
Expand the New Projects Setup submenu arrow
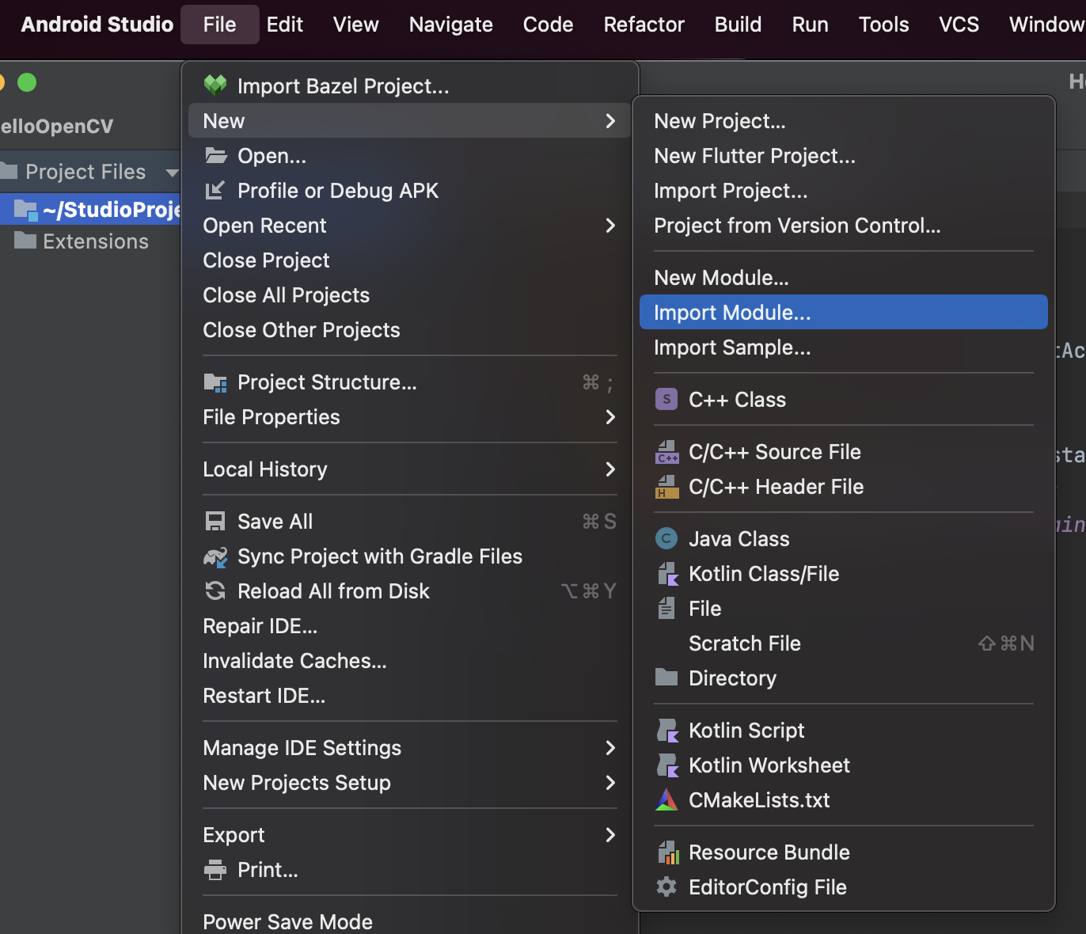point(610,783)
